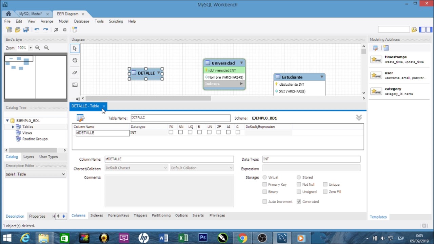Open Microsoft Word from taskbar

(x=163, y=238)
